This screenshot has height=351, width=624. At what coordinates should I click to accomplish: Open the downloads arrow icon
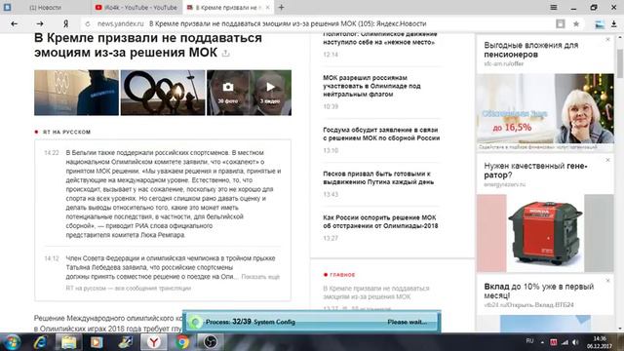(613, 23)
